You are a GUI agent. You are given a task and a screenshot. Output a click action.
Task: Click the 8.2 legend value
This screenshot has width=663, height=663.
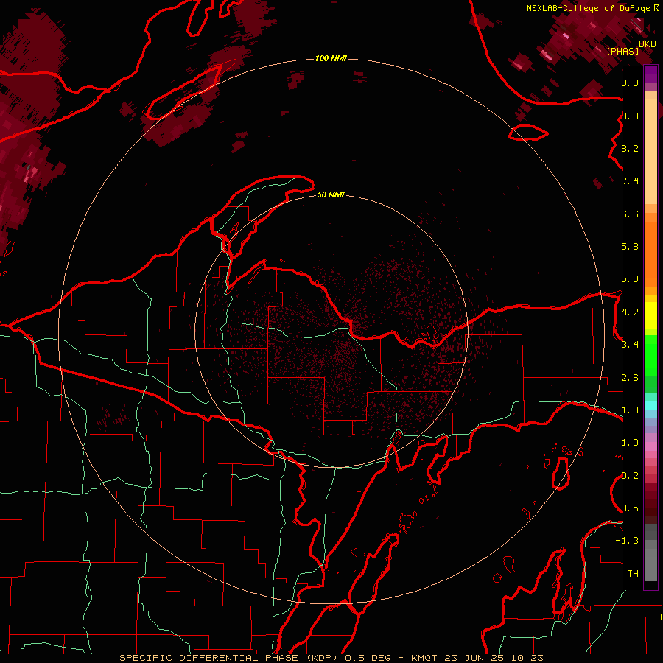click(630, 148)
